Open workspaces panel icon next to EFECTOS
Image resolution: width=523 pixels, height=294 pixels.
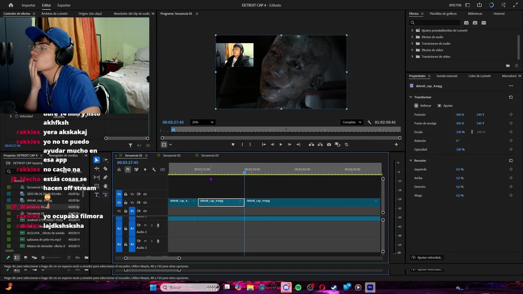click(x=467, y=5)
